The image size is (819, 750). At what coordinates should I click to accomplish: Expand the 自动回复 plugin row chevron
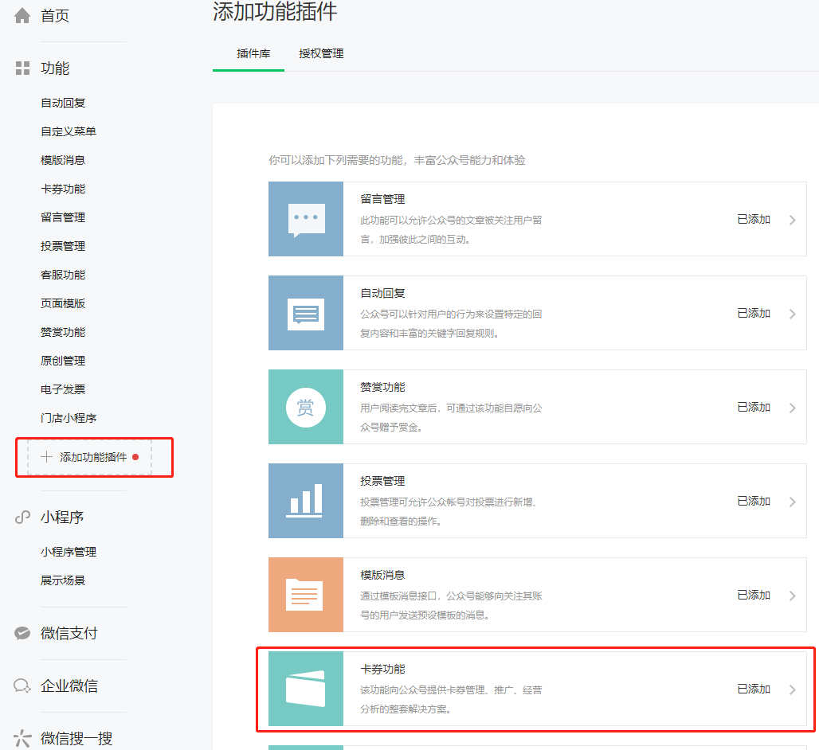791,313
